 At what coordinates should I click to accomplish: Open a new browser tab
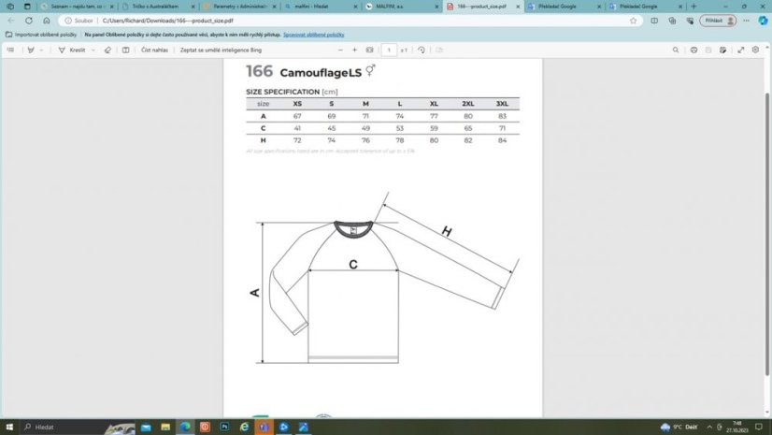click(693, 7)
